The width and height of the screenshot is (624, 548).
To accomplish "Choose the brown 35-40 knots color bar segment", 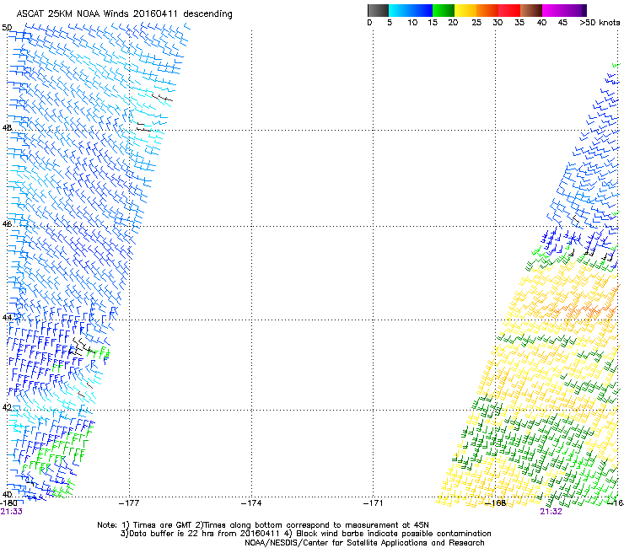I will (531, 10).
